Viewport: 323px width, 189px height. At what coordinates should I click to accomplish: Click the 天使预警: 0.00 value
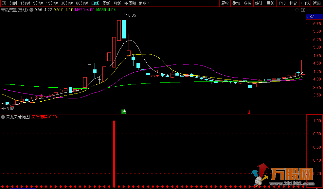tap(44, 117)
